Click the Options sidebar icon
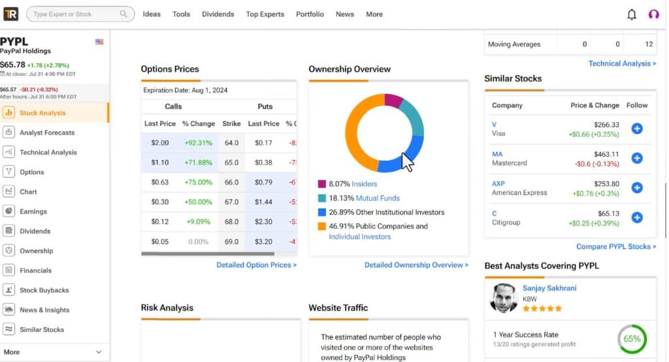 coord(8,172)
